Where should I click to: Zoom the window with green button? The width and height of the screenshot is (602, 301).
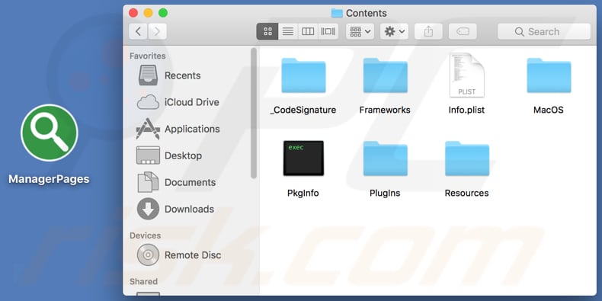(x=163, y=13)
